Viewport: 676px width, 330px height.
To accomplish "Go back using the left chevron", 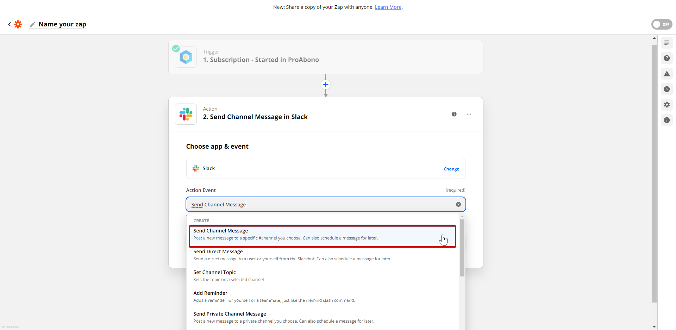I will pyautogui.click(x=10, y=24).
